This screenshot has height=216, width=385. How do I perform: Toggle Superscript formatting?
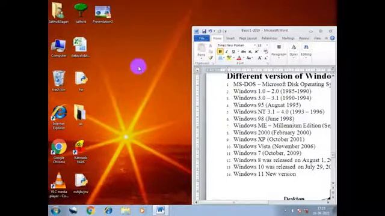point(257,52)
